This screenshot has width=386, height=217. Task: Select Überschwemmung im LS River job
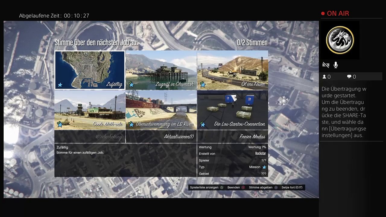[161, 110]
